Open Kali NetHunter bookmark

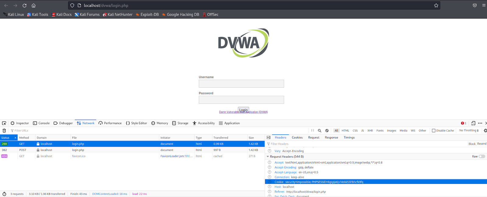point(117,15)
